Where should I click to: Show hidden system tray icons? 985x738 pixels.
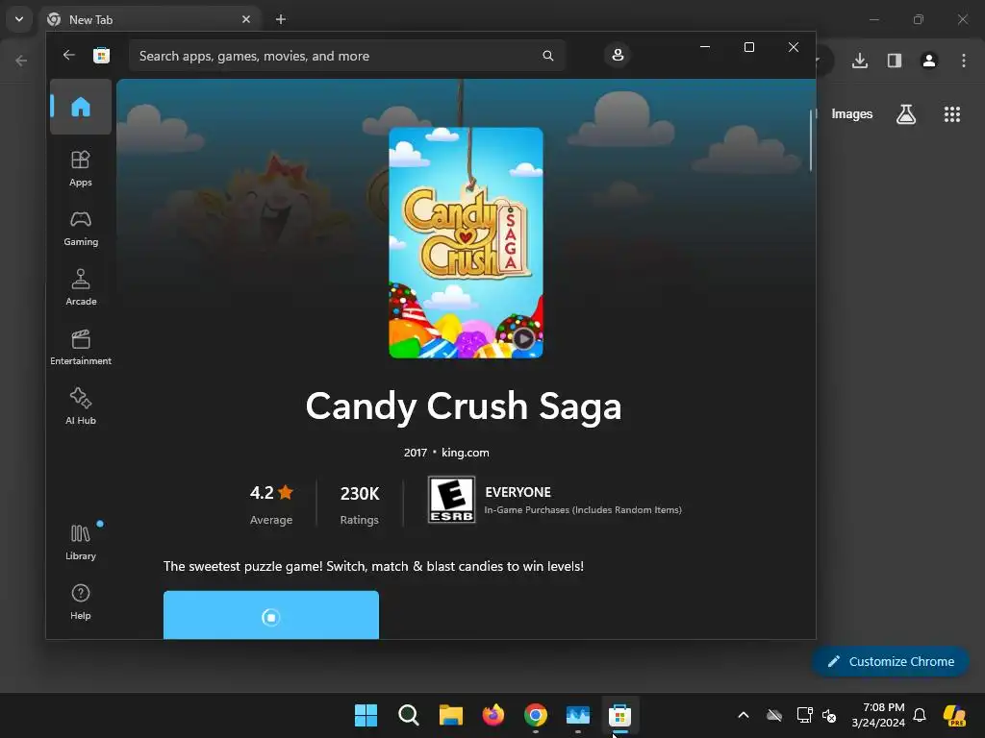[x=744, y=715]
